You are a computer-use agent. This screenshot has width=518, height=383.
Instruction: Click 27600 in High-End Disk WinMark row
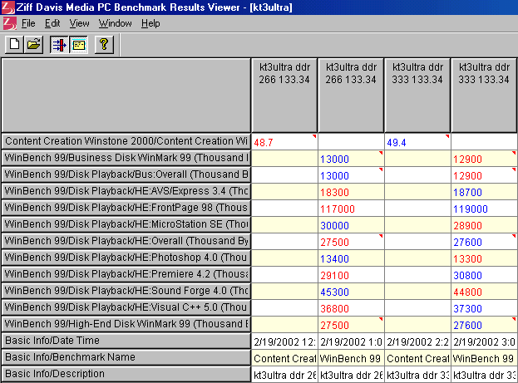pyautogui.click(x=484, y=325)
